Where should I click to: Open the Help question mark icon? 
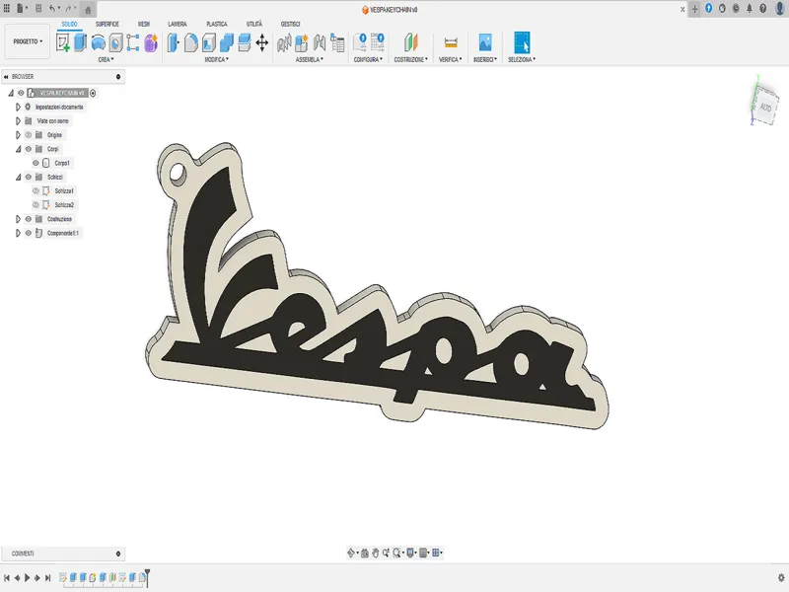click(x=762, y=9)
